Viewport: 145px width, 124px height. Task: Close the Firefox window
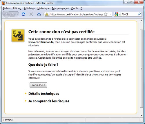click(139, 2)
